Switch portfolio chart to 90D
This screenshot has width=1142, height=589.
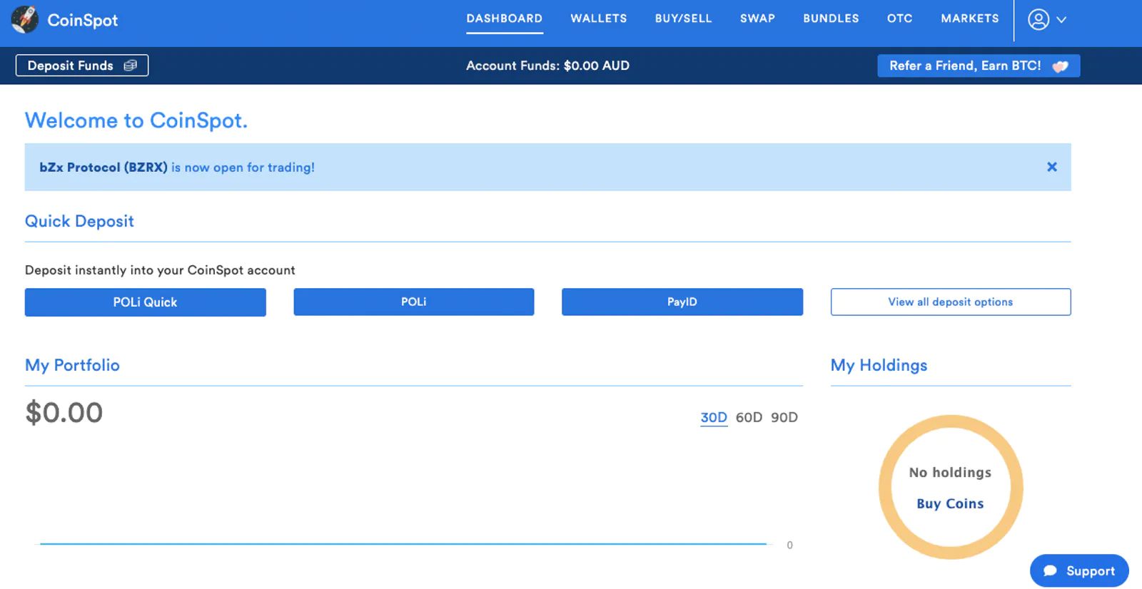click(x=784, y=417)
